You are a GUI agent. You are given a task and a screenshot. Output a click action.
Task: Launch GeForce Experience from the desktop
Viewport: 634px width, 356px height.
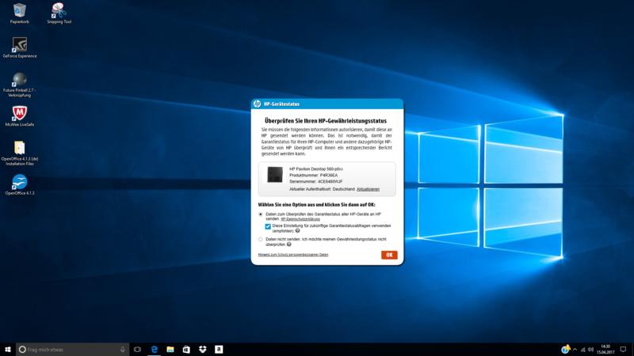[x=20, y=46]
